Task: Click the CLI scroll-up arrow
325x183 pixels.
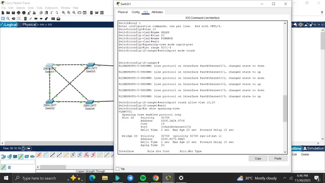Action: pyautogui.click(x=285, y=23)
